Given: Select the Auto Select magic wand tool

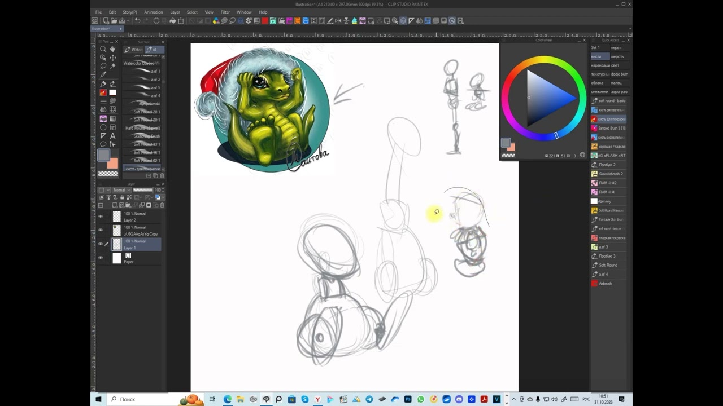Looking at the screenshot, I should (112, 66).
